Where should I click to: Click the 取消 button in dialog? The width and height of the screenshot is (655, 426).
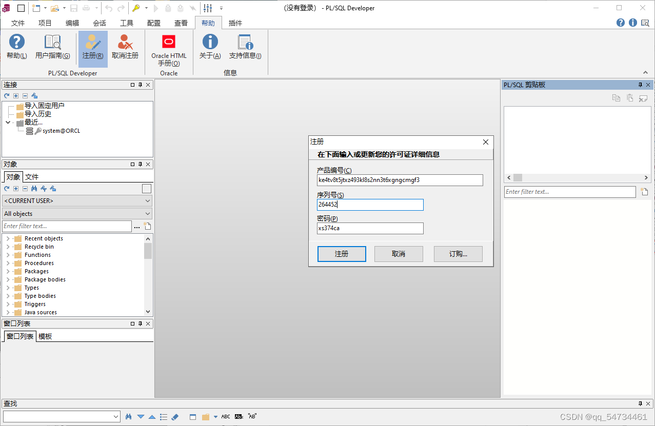pyautogui.click(x=399, y=254)
